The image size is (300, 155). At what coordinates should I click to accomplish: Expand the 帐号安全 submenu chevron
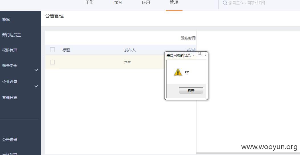tap(36, 70)
